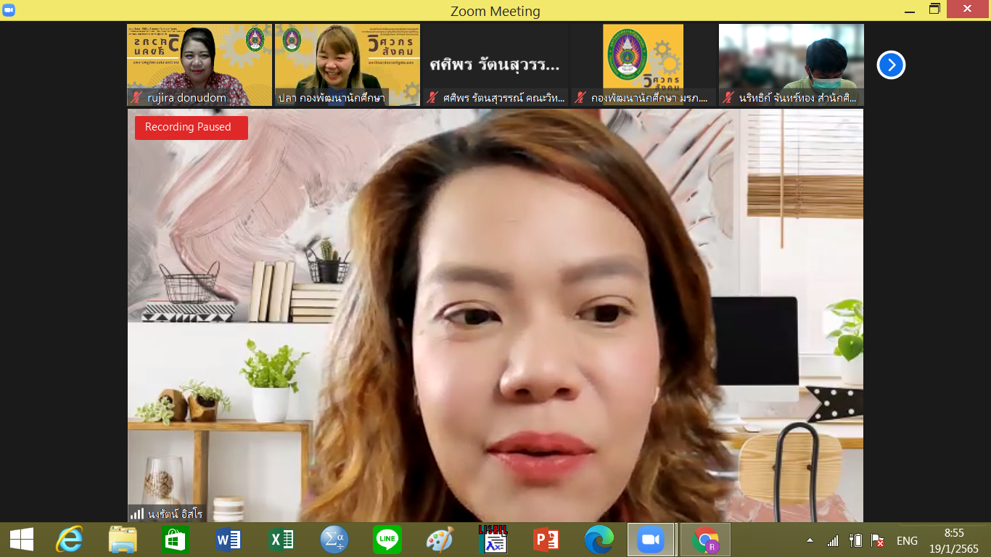Open network signal tray icon

pos(833,540)
